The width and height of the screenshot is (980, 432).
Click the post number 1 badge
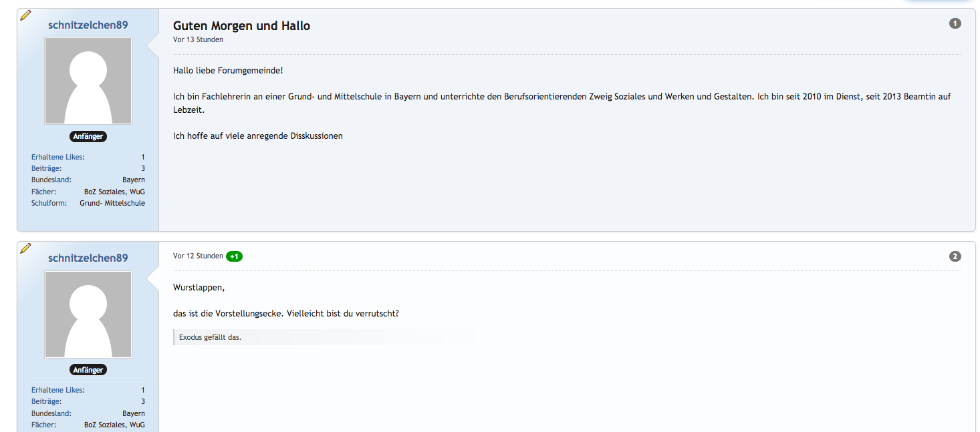pos(955,24)
